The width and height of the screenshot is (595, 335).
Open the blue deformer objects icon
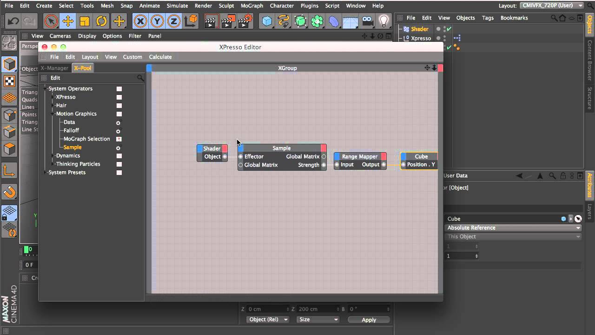tap(334, 21)
